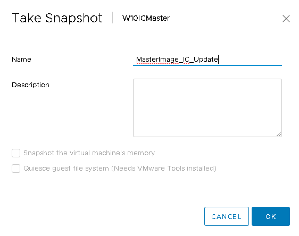The height and width of the screenshot is (236, 299).
Task: Confirm the snapshot with OK
Action: click(271, 216)
